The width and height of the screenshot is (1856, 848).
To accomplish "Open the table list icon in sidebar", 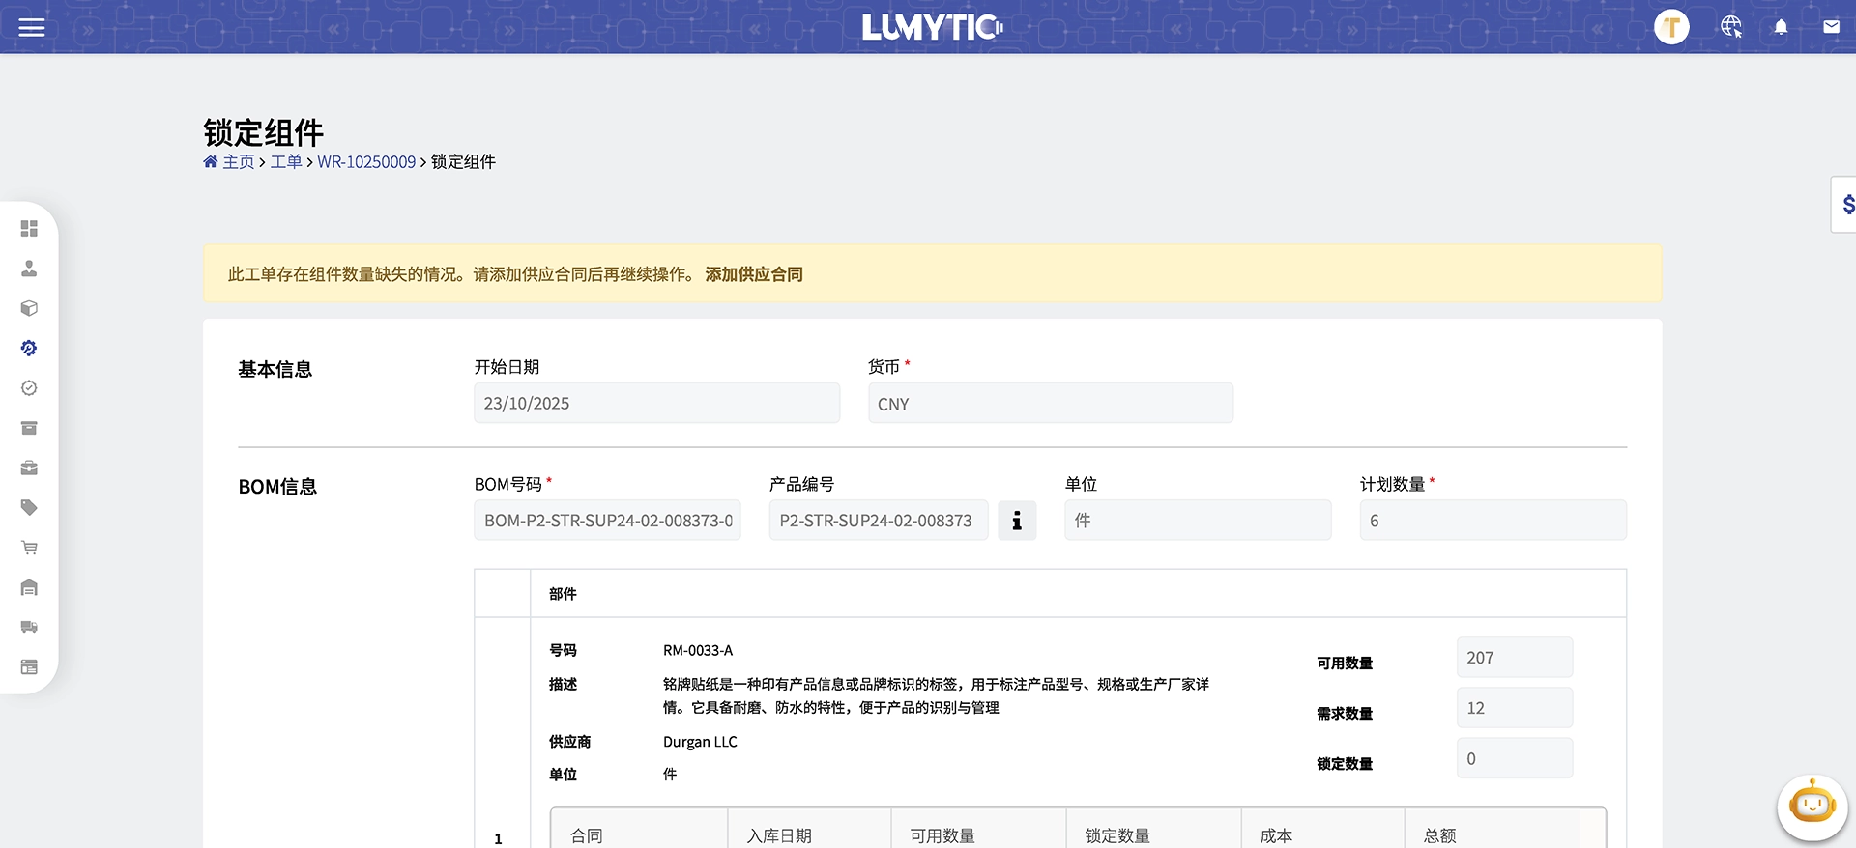I will pos(29,667).
